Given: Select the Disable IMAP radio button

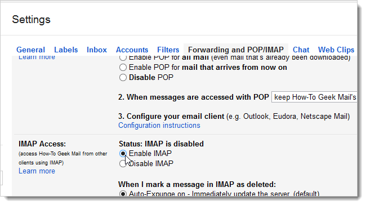Looking at the screenshot, I should point(123,164).
